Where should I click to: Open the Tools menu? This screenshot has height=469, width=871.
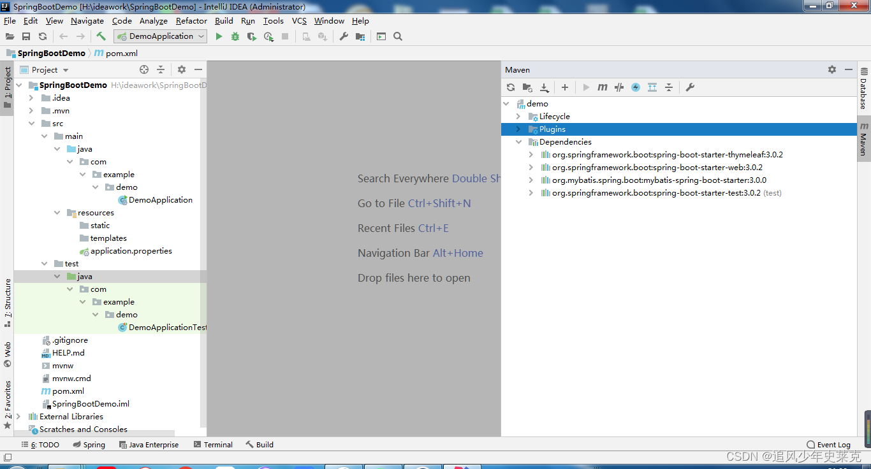click(274, 20)
